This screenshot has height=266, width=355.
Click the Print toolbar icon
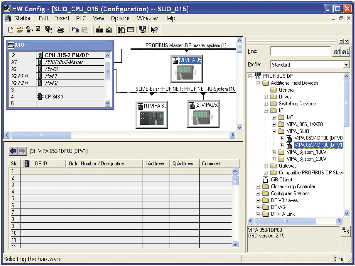click(x=61, y=30)
